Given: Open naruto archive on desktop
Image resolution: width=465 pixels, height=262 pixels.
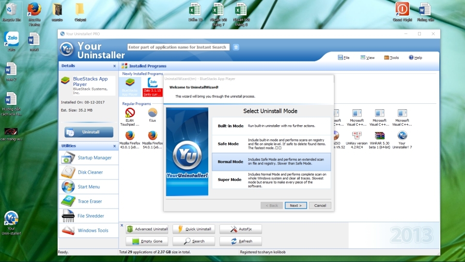Looking at the screenshot, I should (x=57, y=12).
